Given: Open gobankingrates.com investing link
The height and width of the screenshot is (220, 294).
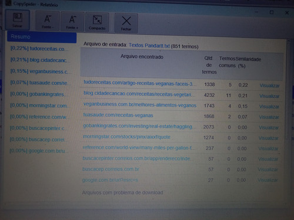Looking at the screenshot, I should point(139,126).
